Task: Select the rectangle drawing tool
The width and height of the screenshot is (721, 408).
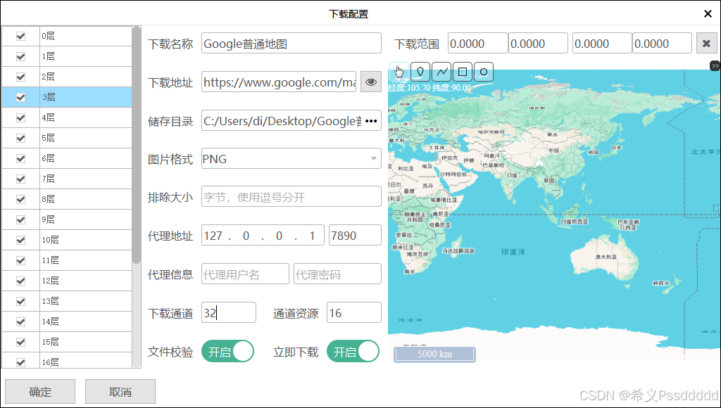Action: (463, 72)
